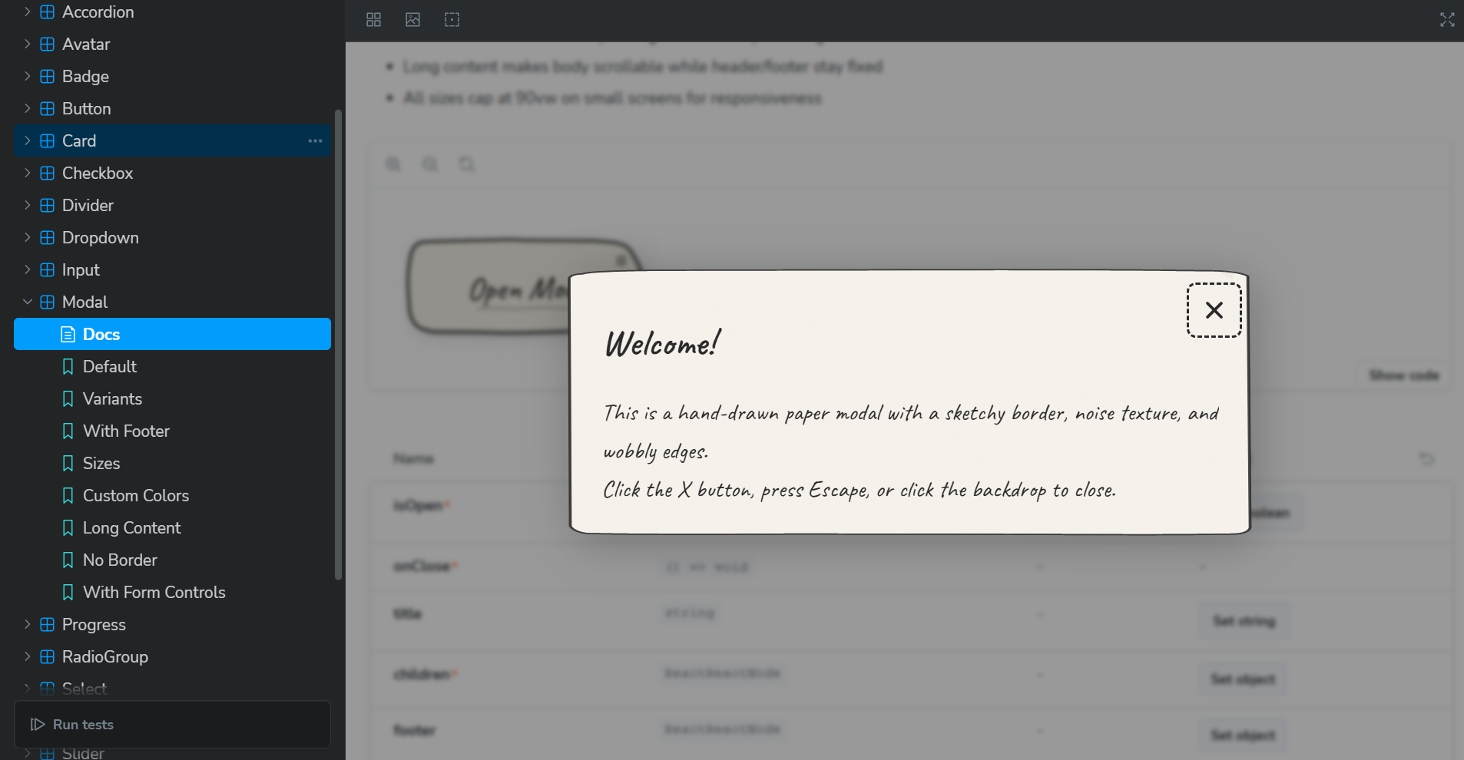Open the Sizes story

tap(173, 463)
